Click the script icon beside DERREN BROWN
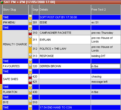Screen dimensions: 121x110 pos(30,66)
